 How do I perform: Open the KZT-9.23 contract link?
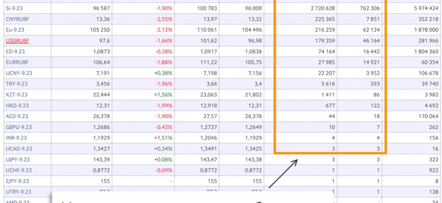16,95
